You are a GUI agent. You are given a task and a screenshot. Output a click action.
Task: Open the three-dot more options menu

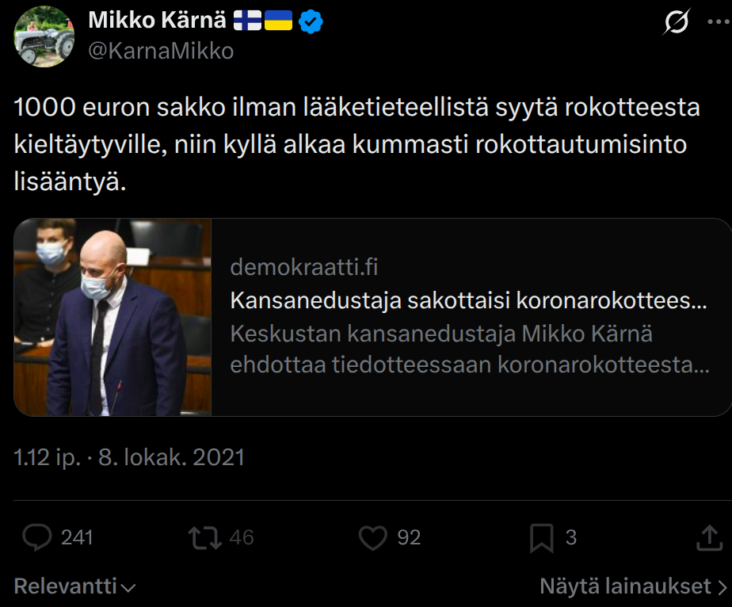[x=716, y=23]
